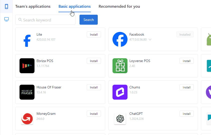Focus the Search keyword input field
The image size is (211, 135).
(x=45, y=20)
